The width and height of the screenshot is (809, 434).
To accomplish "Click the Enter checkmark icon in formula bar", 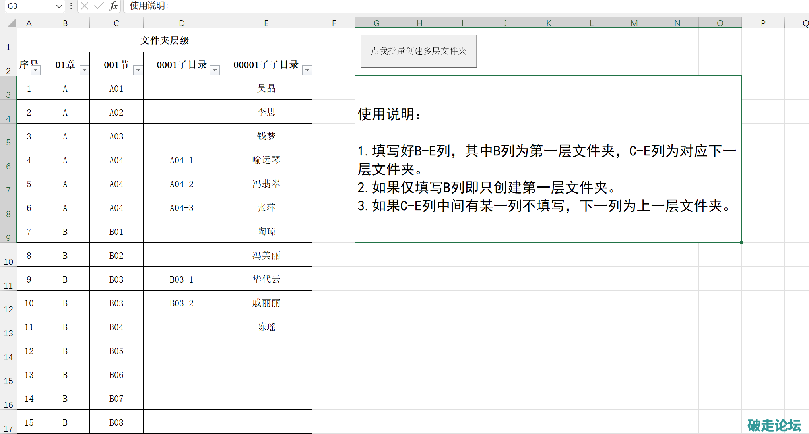I will tap(99, 6).
